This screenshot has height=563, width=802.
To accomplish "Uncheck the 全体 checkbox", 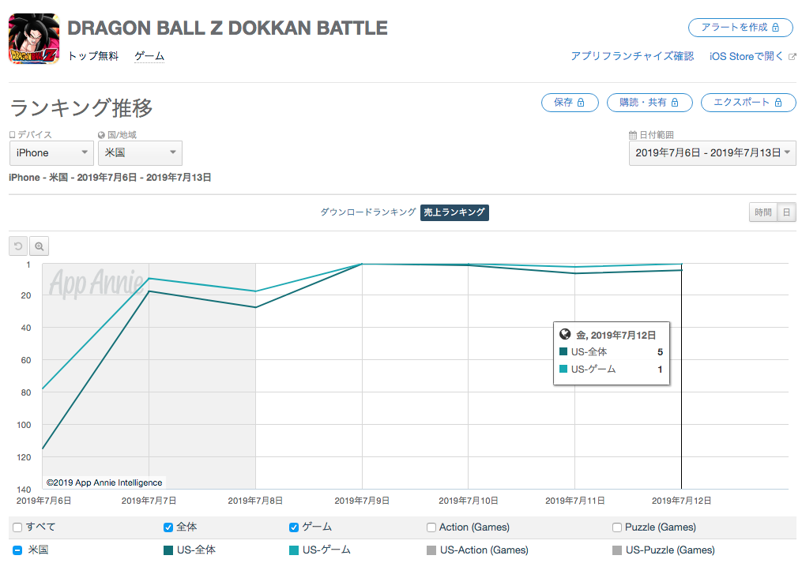I will [168, 527].
